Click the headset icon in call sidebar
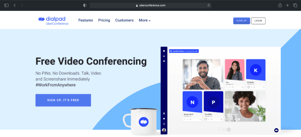This screenshot has height=137, width=301. 164,124
